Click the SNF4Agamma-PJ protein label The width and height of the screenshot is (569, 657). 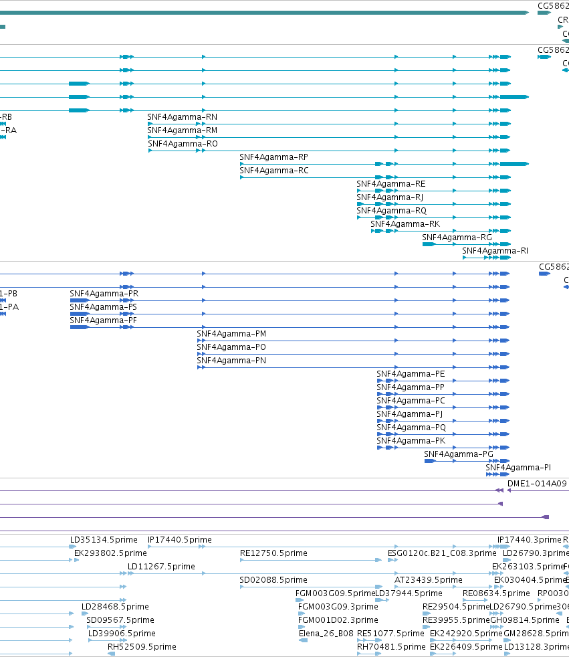(x=409, y=414)
